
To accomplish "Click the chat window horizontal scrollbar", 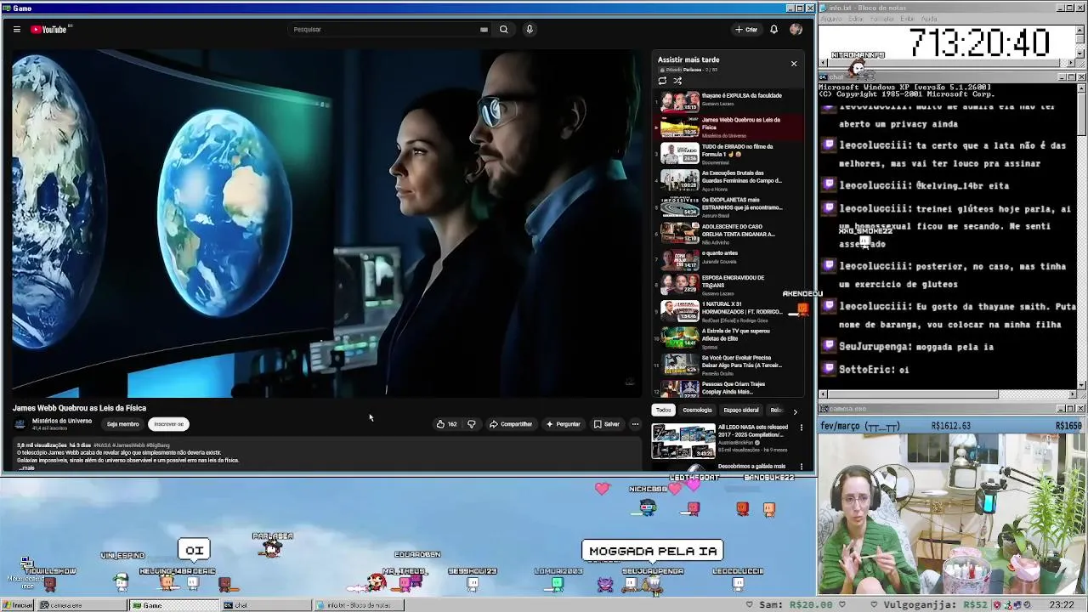I will pyautogui.click(x=947, y=394).
